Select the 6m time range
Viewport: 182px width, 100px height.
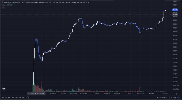[x=9, y=98]
